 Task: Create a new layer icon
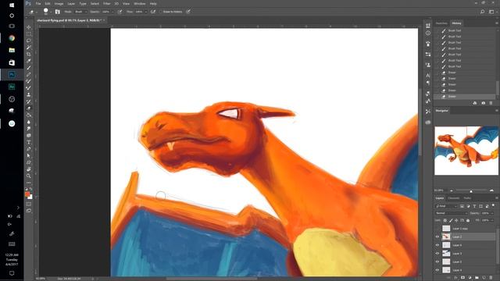[x=484, y=278]
